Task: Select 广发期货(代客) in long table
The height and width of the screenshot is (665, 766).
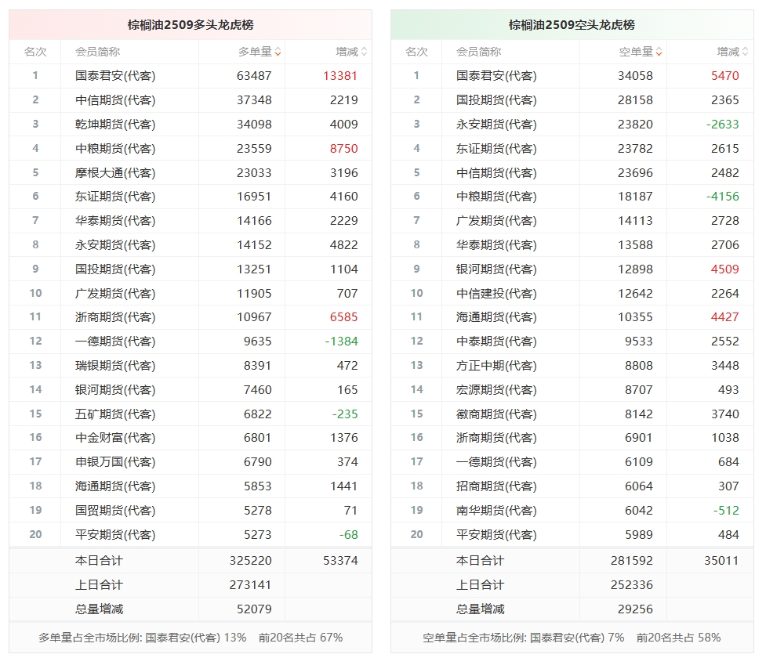Action: (115, 293)
